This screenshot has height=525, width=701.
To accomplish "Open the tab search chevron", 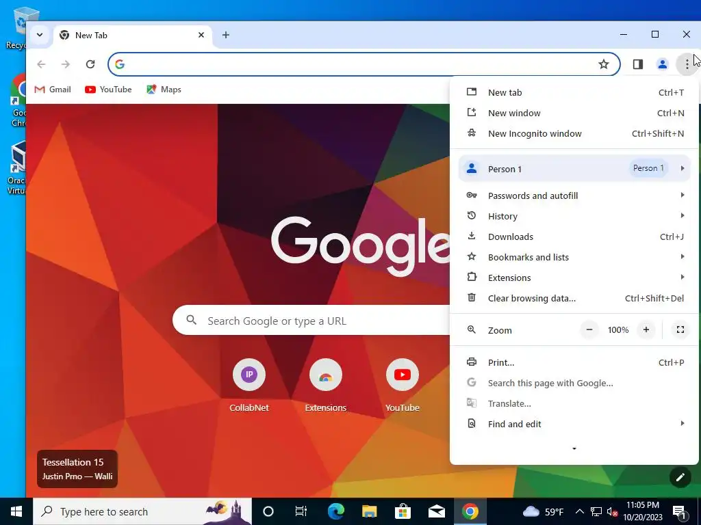I will coord(40,35).
